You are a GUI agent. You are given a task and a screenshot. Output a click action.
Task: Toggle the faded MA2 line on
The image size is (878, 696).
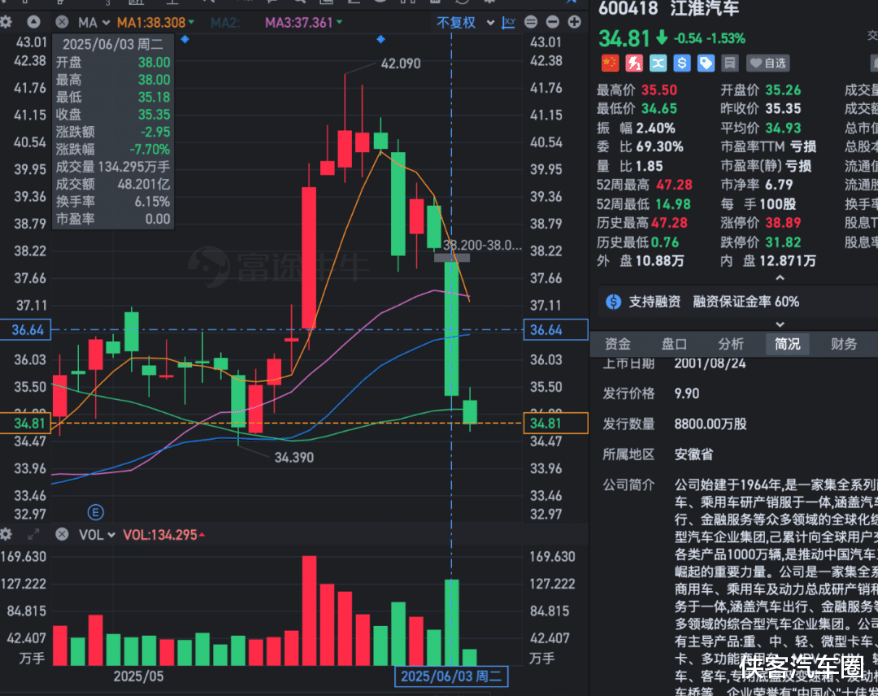coord(225,23)
